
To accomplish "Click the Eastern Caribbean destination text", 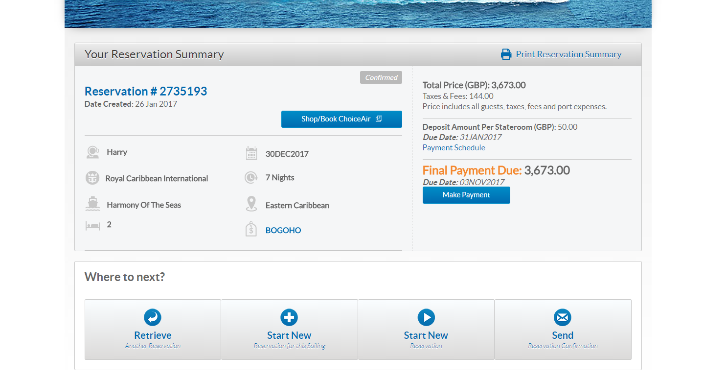I will point(297,205).
